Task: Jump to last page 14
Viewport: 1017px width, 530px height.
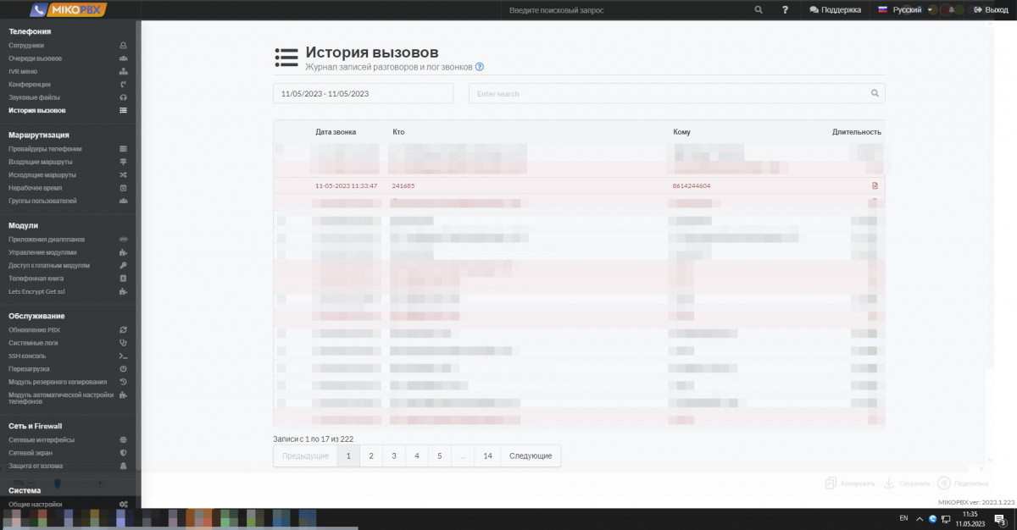Action: click(487, 455)
